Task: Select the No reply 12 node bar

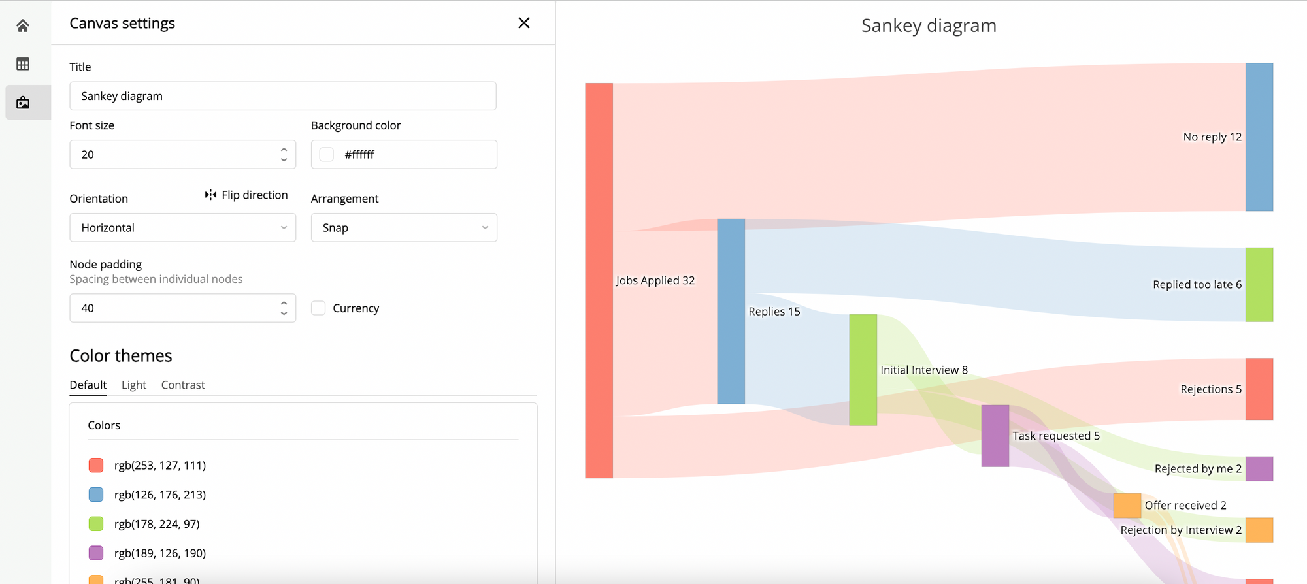Action: click(1259, 137)
